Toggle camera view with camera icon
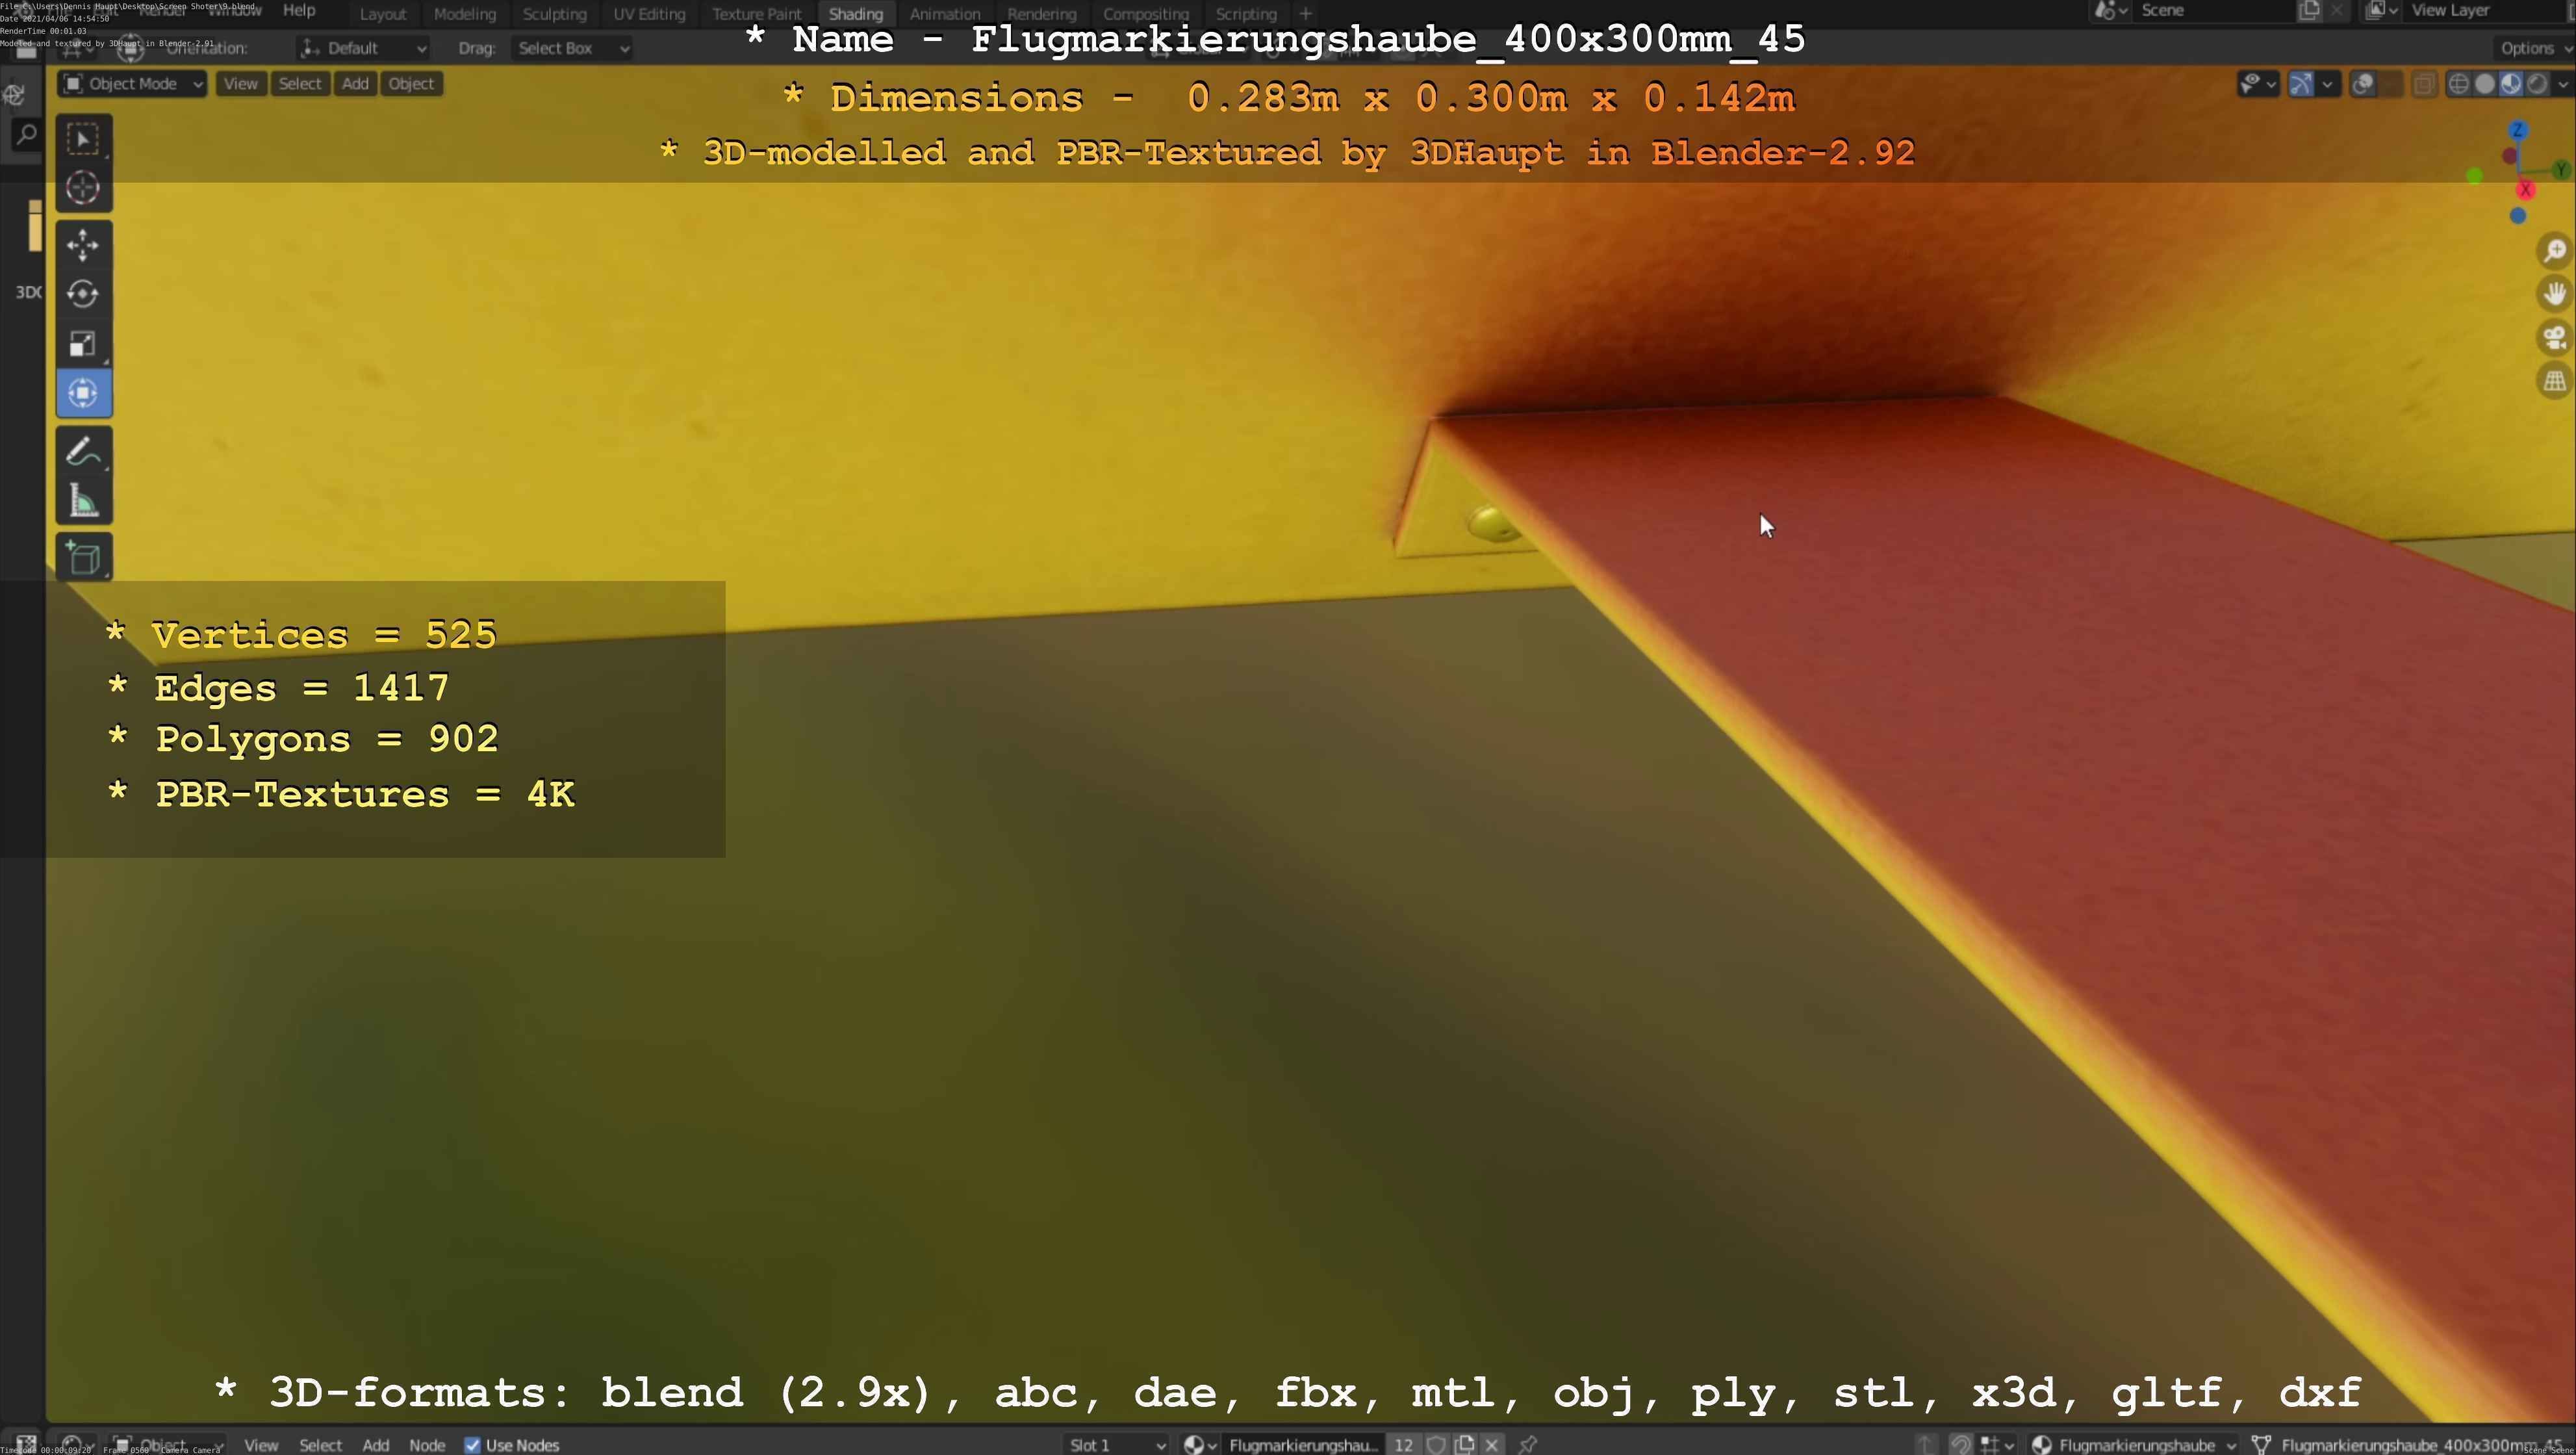Image resolution: width=2576 pixels, height=1455 pixels. (x=2554, y=338)
